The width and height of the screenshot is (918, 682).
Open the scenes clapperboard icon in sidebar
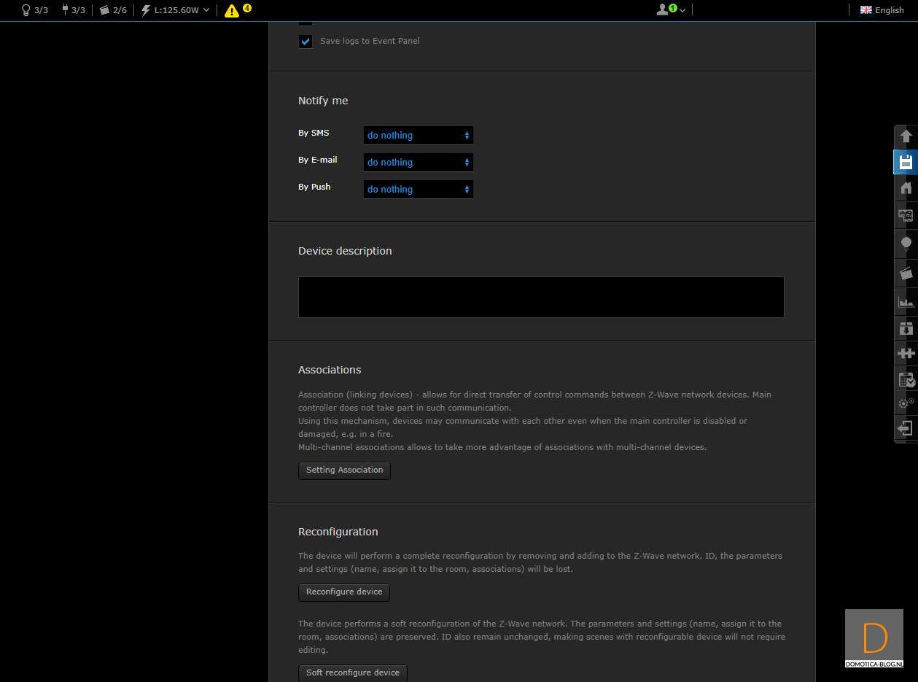coord(906,273)
